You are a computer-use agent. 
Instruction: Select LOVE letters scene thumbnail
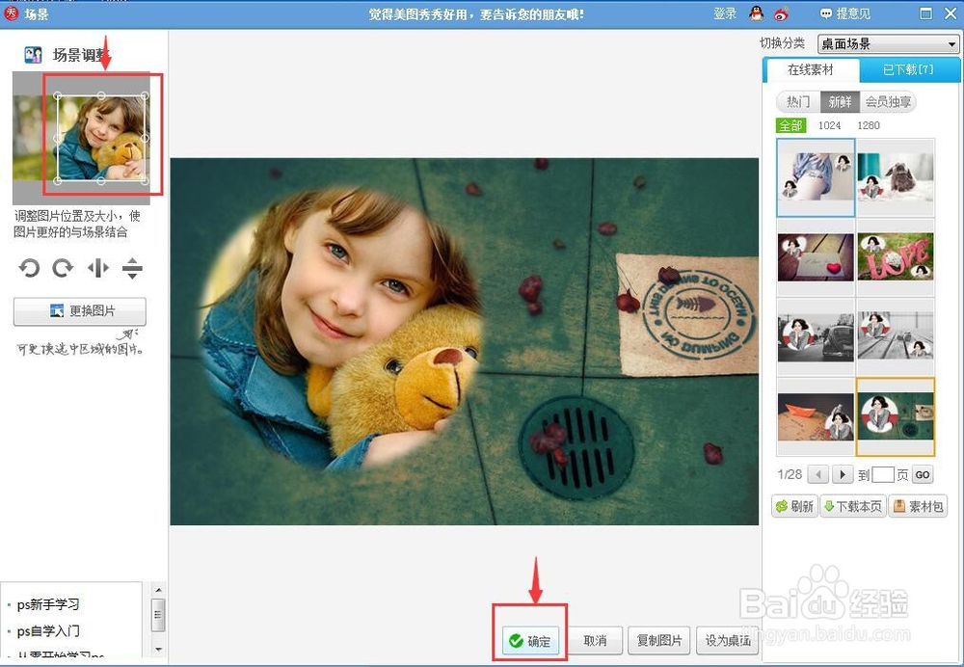coord(896,257)
